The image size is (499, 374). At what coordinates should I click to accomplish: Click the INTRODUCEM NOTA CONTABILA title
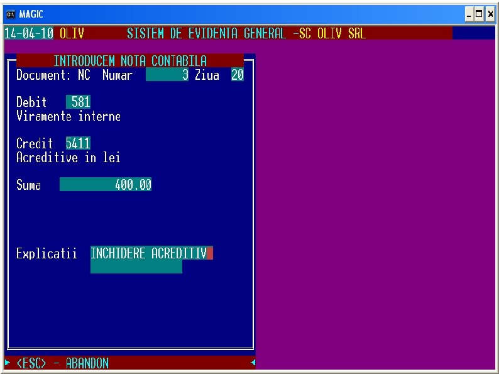(130, 61)
